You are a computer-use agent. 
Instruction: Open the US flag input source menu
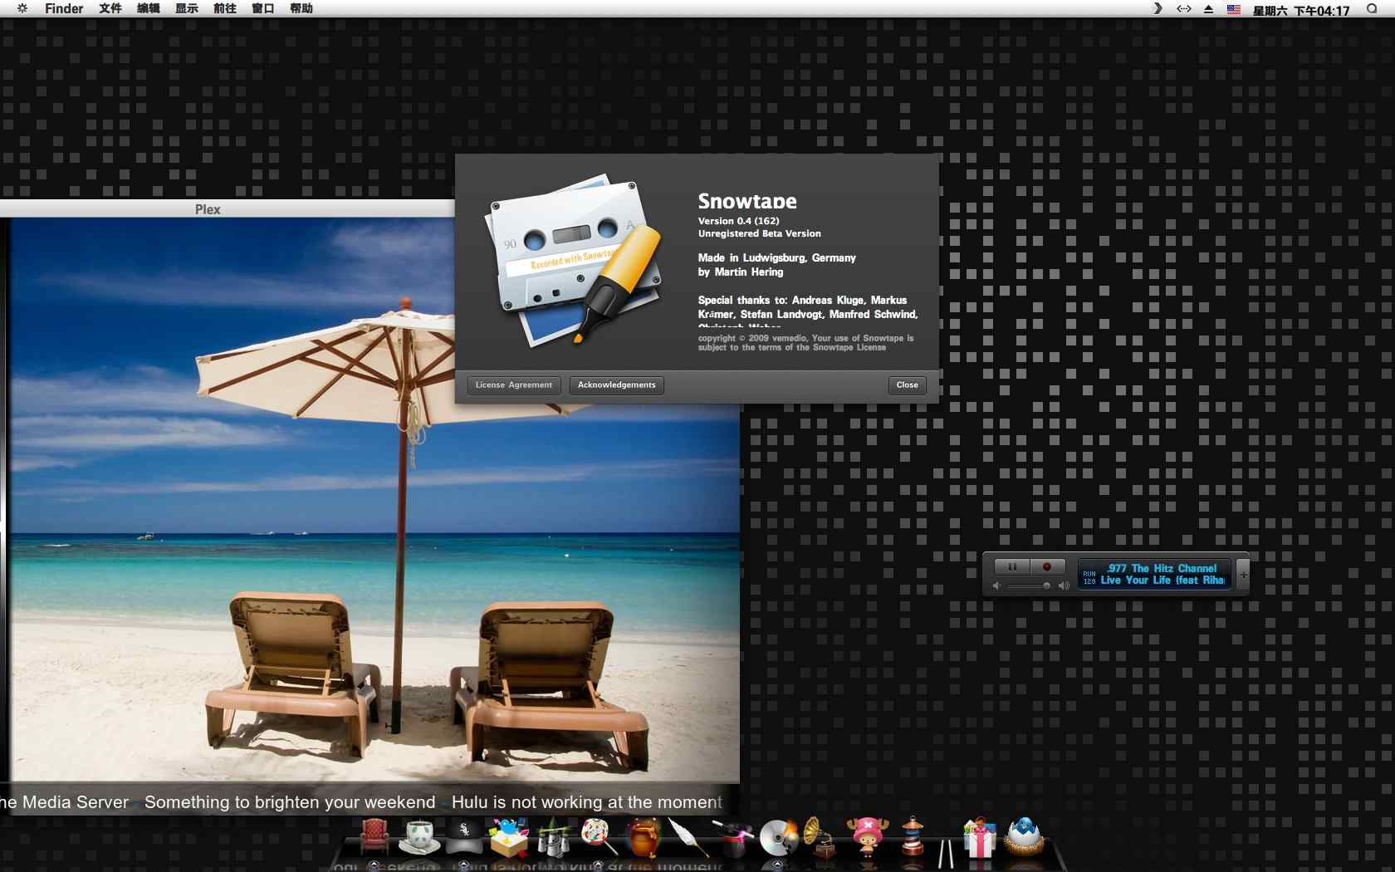[1234, 9]
